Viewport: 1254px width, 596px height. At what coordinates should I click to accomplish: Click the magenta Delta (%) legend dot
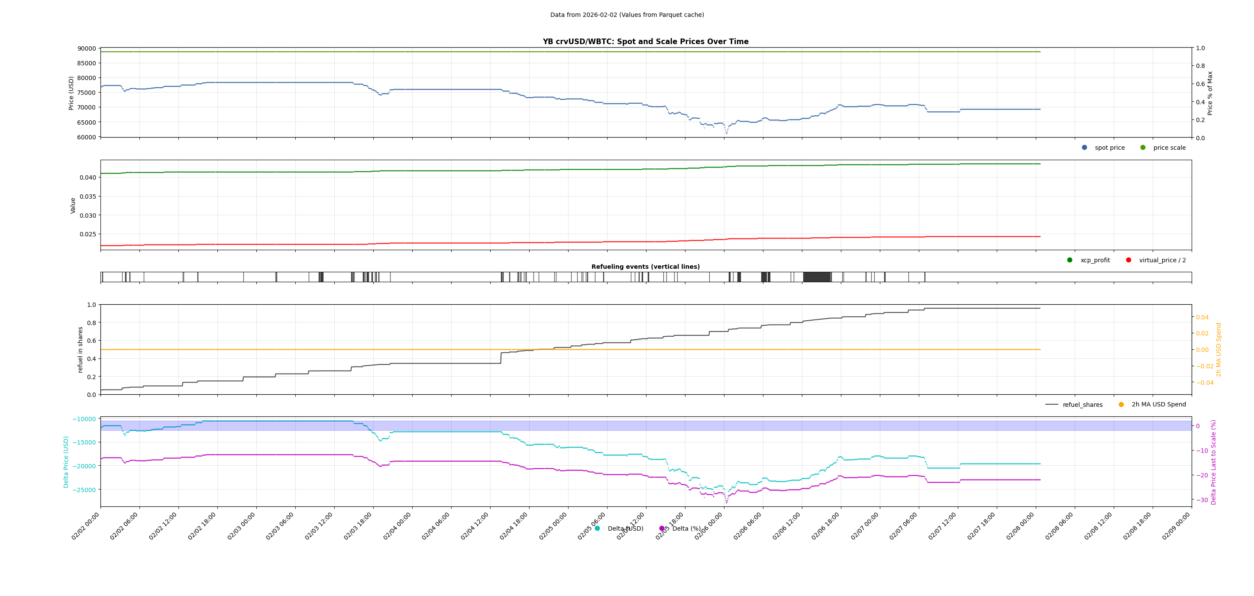tap(662, 528)
